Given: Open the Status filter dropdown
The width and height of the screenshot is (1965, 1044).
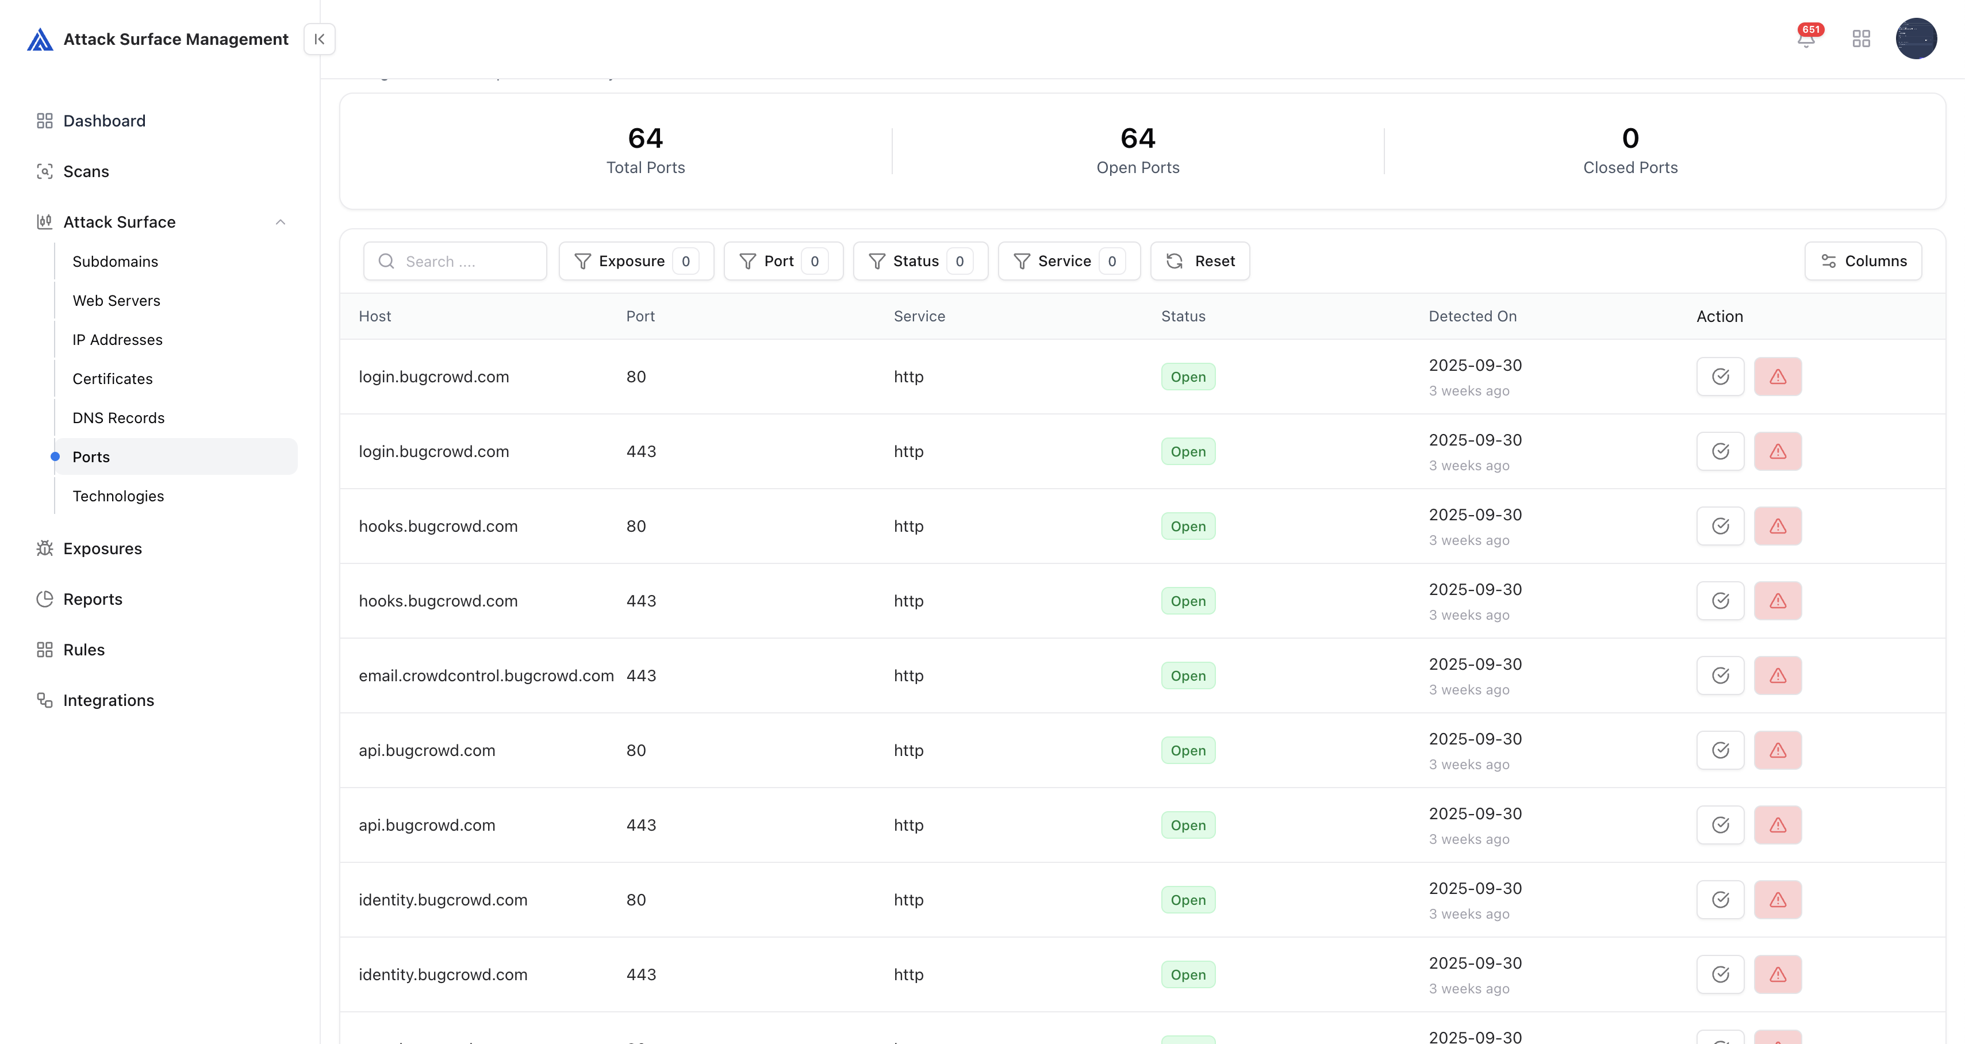Looking at the screenshot, I should (x=920, y=261).
